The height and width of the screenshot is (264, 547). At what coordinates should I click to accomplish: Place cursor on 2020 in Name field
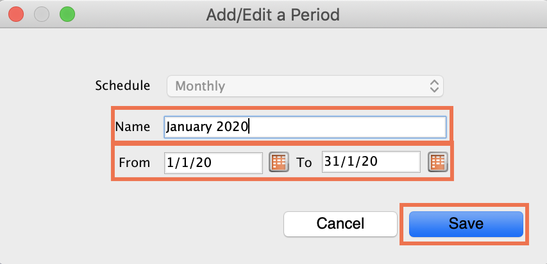tap(232, 127)
